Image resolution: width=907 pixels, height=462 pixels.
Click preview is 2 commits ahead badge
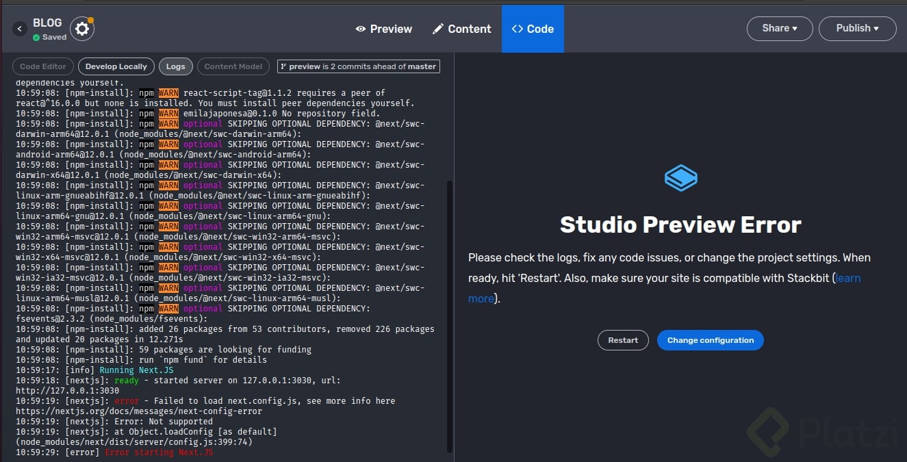click(359, 66)
